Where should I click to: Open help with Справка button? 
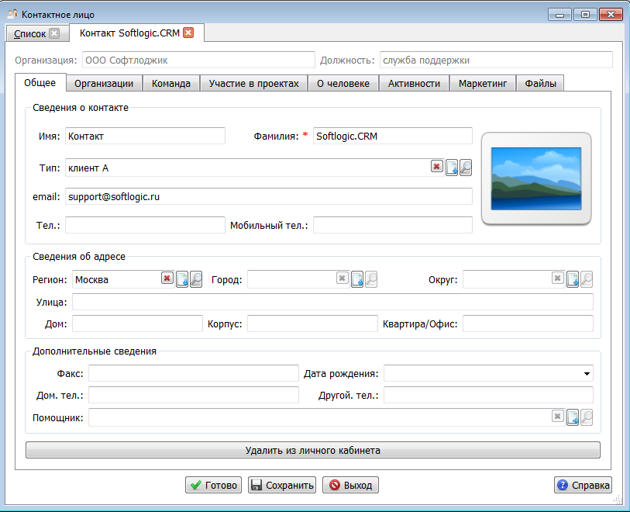click(583, 485)
